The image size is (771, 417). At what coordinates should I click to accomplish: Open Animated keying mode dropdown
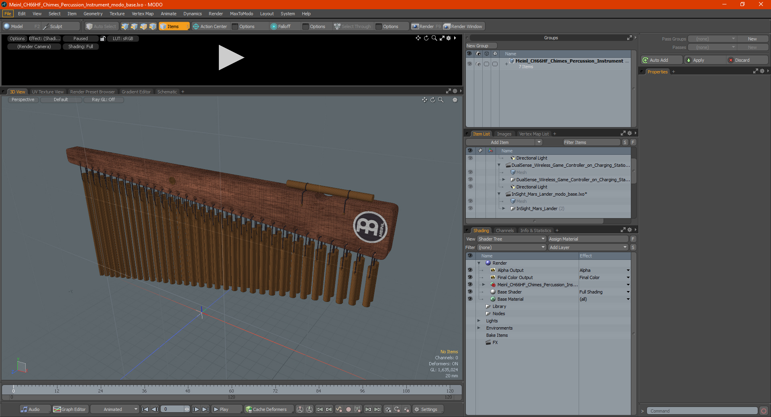115,409
